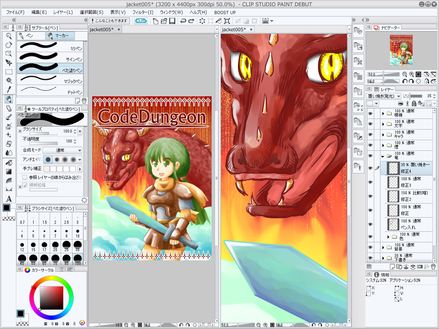439x329 pixels.
Task: Click the こんなこともできます button
Action: coord(109,21)
